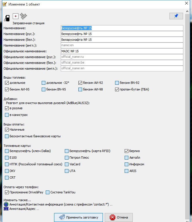Uncheck the дизельное fuel checkbox
Screen dimensions: 192x222
click(x=7, y=83)
